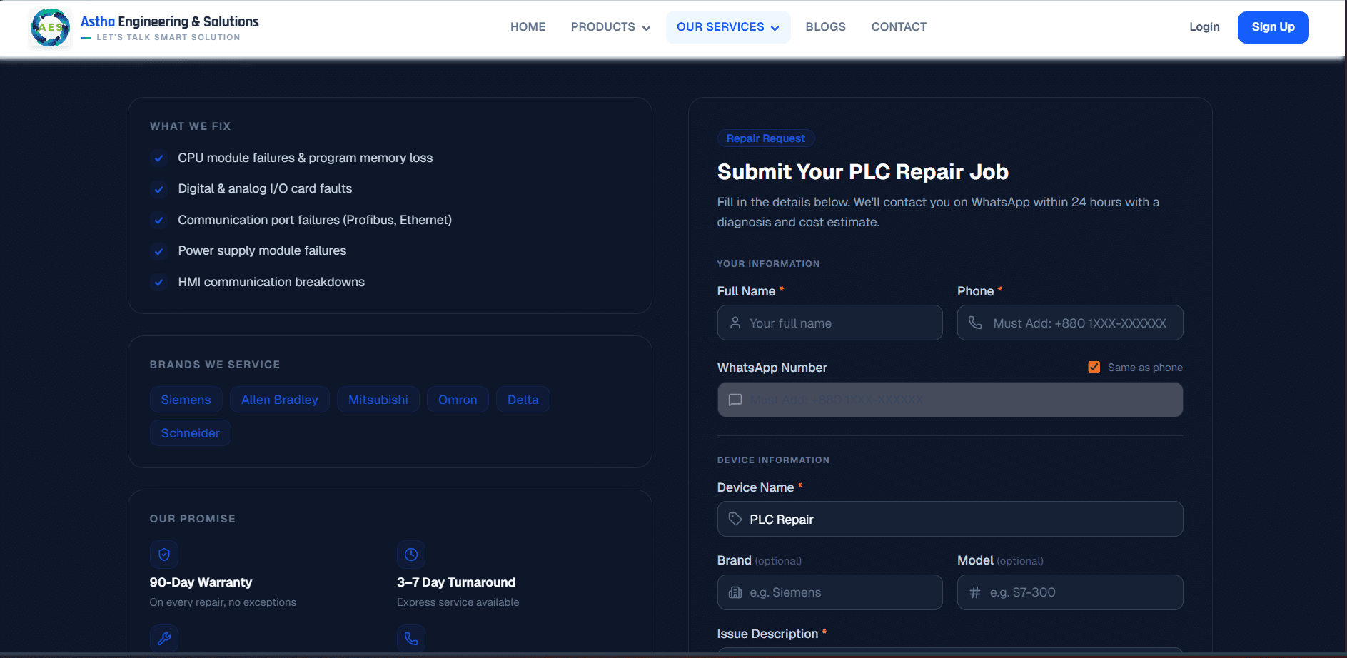This screenshot has width=1347, height=658.
Task: Focus the Brand input field
Action: (829, 592)
